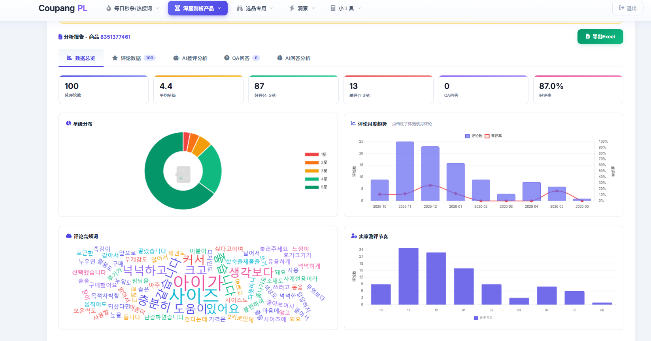The image size is (651, 341).
Task: Click the users icon beside 卖家测评节奏
Action: 354,236
